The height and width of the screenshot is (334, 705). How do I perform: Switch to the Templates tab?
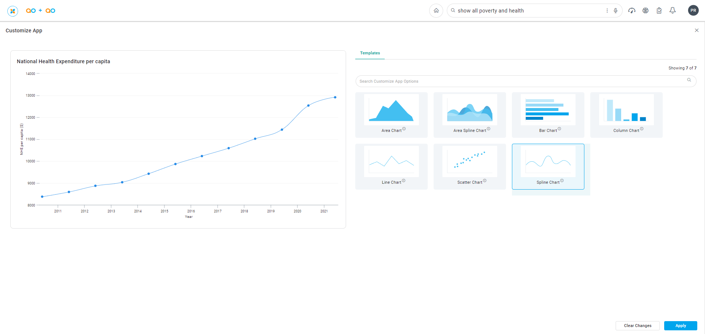(370, 53)
